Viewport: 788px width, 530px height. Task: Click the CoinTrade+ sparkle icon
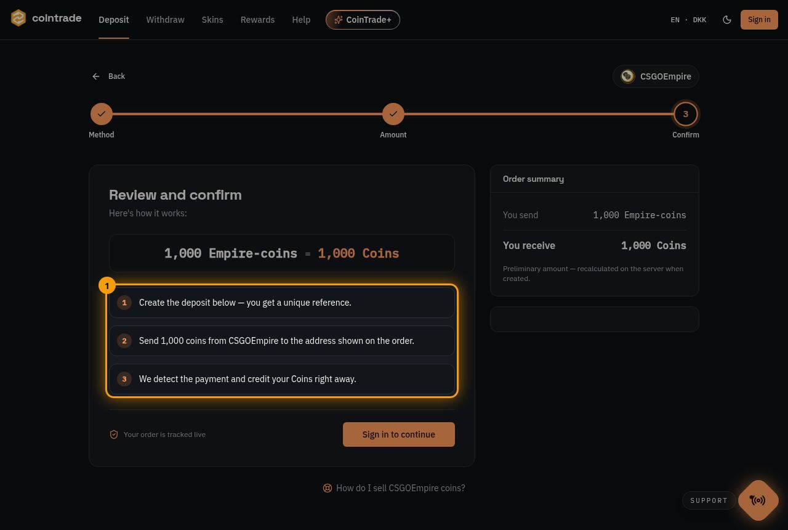pos(338,20)
